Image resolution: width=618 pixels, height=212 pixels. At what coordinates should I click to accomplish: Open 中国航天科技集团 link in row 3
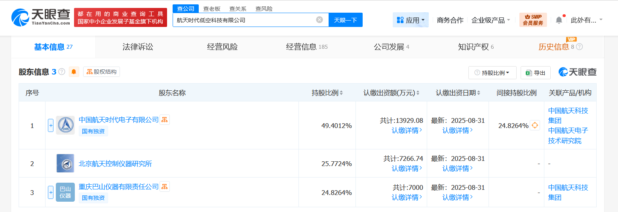568,192
